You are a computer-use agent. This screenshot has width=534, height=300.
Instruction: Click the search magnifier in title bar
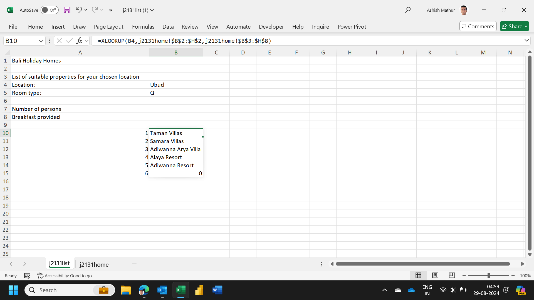[x=407, y=10]
